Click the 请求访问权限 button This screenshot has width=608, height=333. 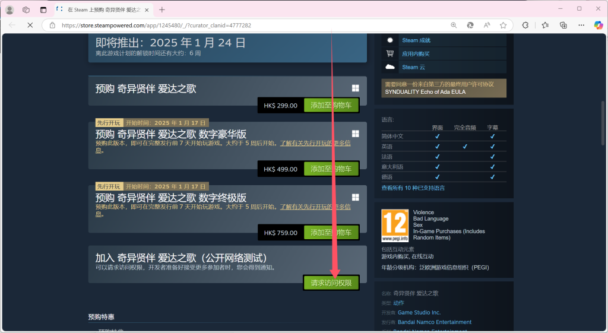[331, 283]
